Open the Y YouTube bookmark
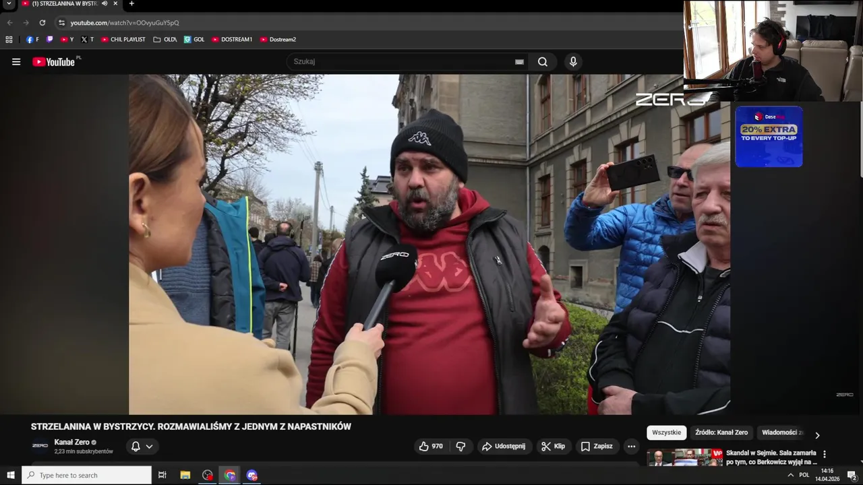 coord(67,40)
